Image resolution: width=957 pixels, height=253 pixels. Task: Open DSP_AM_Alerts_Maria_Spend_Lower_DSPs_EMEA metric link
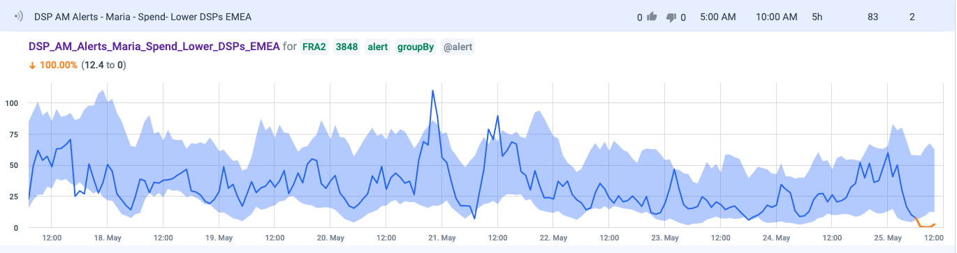[154, 47]
